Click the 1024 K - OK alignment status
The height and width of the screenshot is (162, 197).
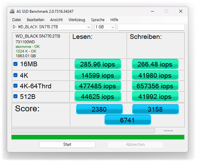(26, 51)
